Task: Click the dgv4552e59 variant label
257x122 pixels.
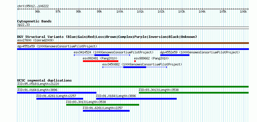Action: point(200,52)
